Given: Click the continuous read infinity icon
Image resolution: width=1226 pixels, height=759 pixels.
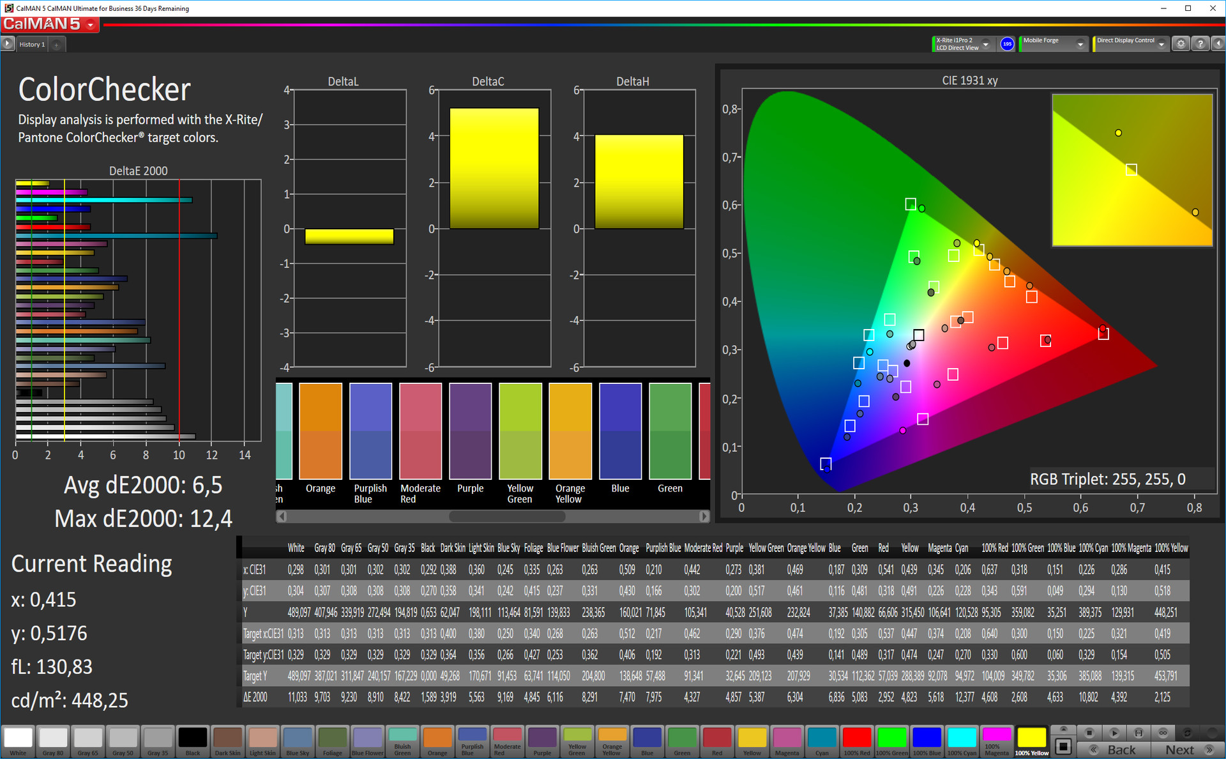Looking at the screenshot, I should [x=1163, y=733].
